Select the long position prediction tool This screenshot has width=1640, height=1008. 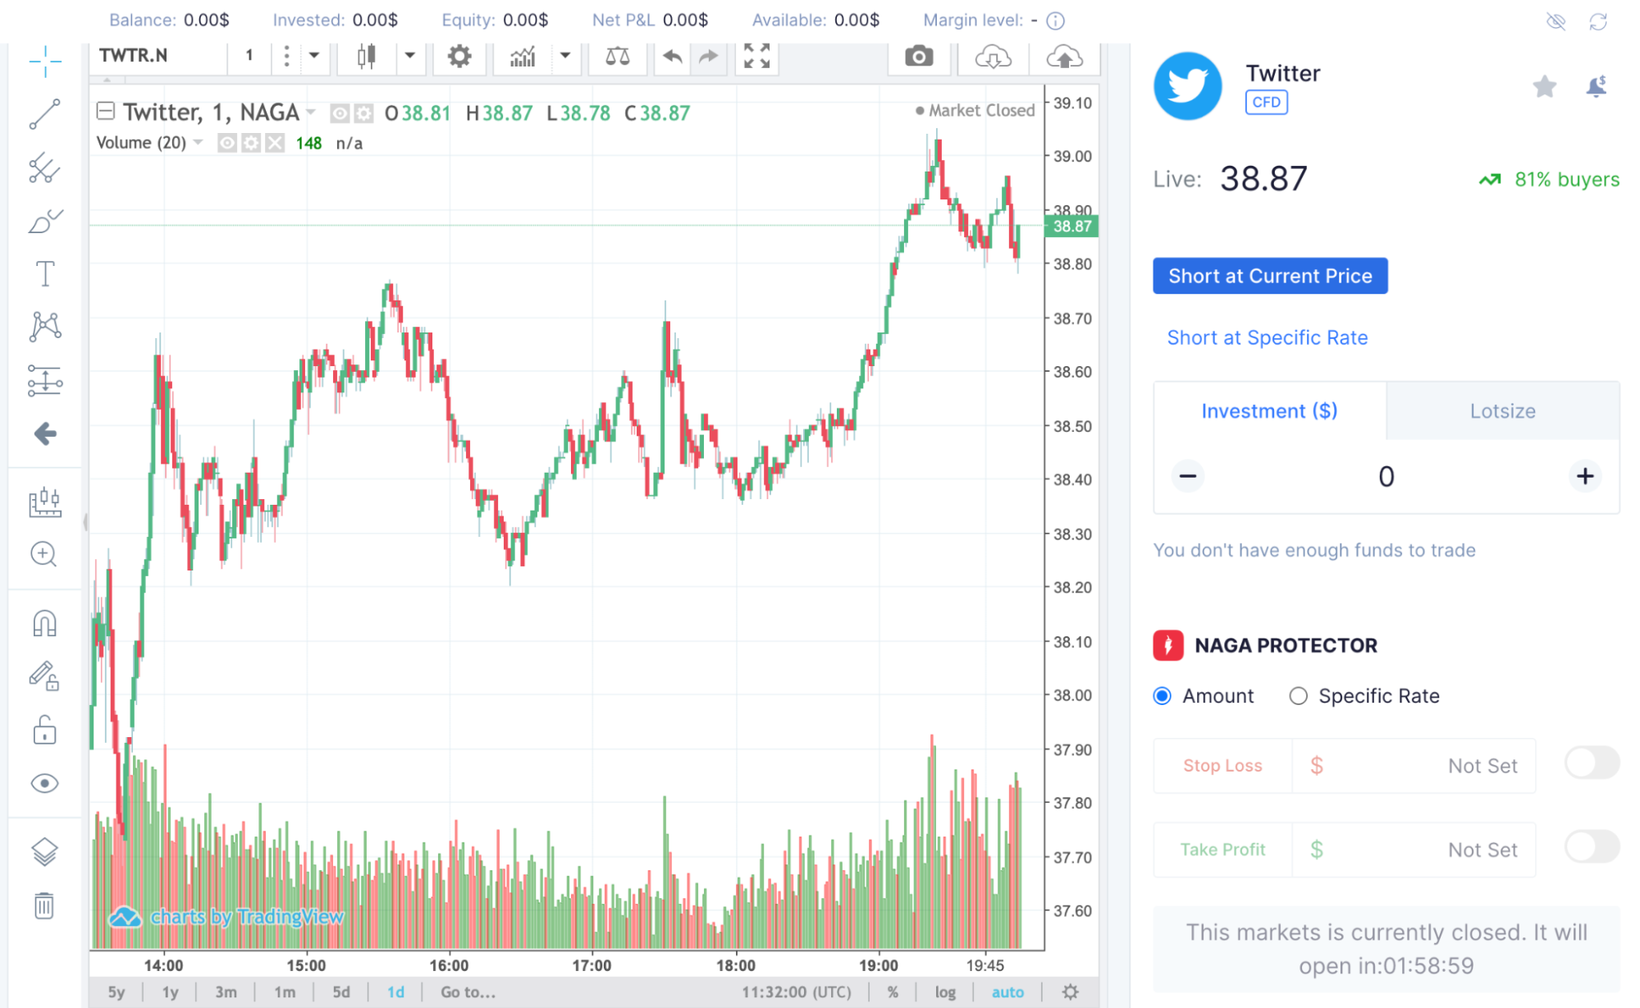44,380
